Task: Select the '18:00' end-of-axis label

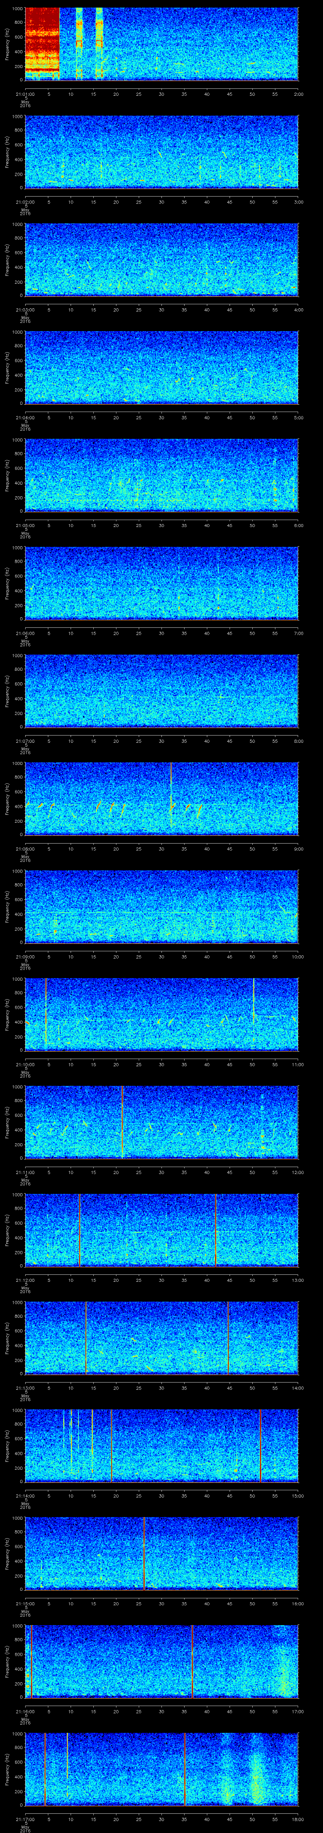Action: pyautogui.click(x=298, y=1819)
